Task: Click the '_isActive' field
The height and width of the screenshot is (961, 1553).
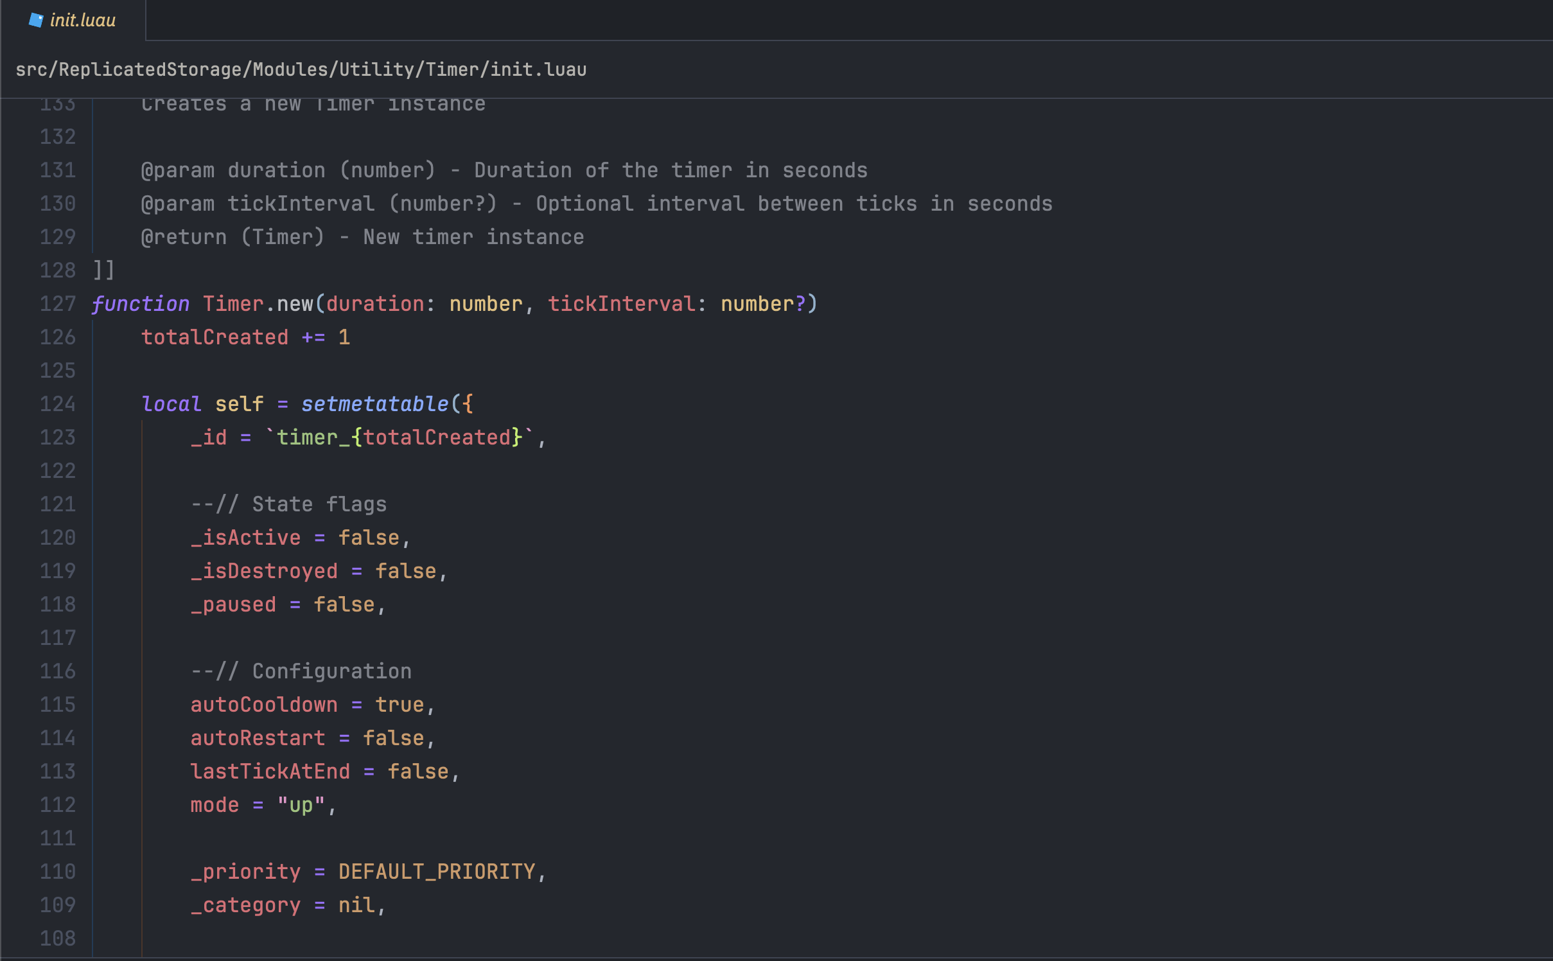Action: click(x=246, y=538)
